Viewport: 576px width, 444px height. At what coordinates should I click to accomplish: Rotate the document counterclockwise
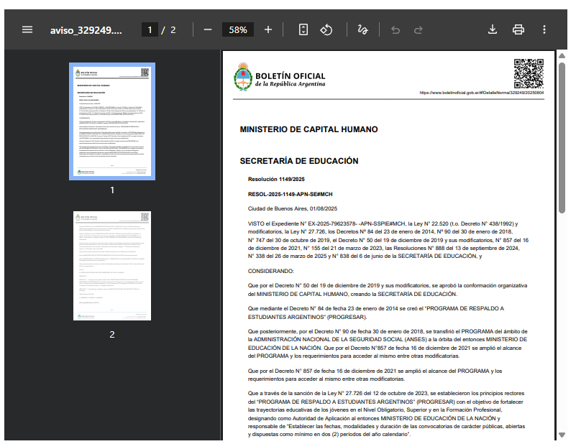pos(326,29)
